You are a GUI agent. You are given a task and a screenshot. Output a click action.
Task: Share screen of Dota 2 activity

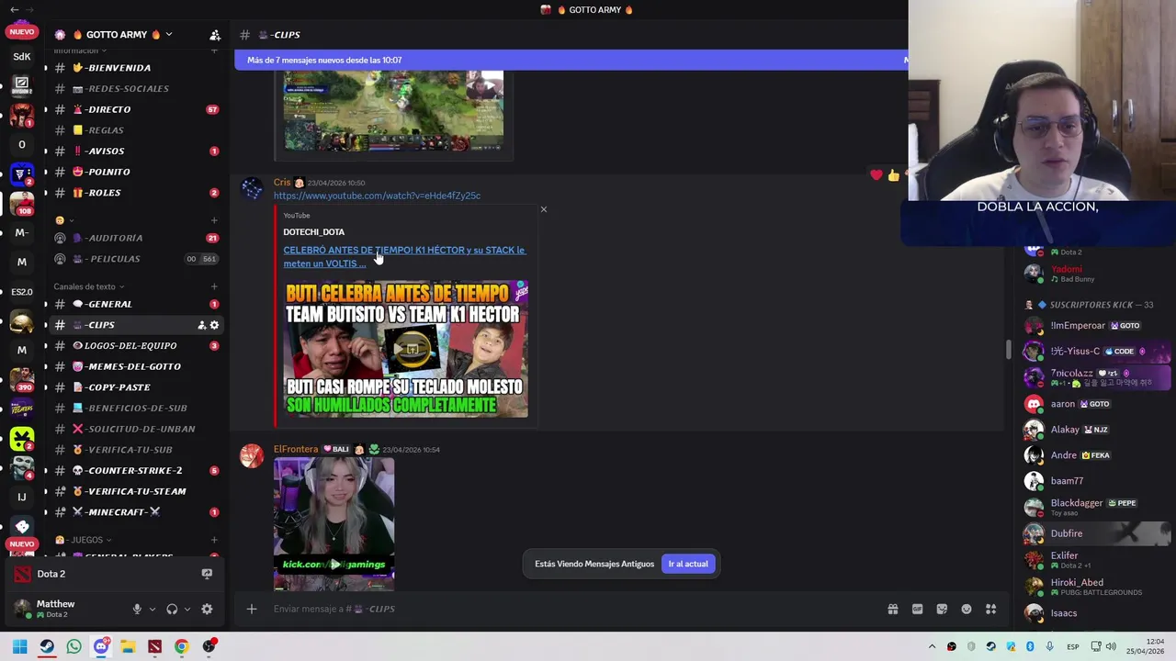point(207,574)
